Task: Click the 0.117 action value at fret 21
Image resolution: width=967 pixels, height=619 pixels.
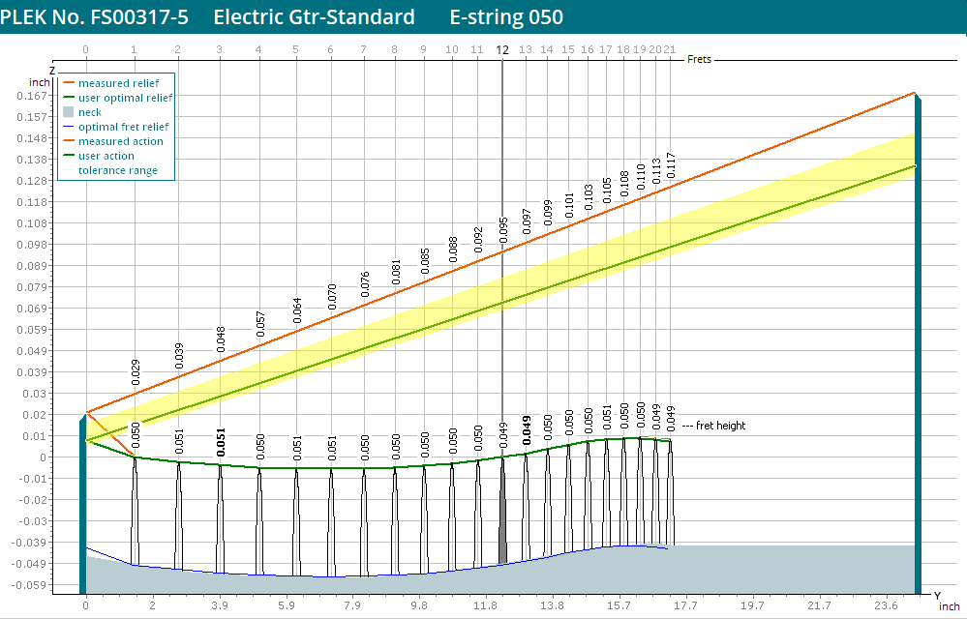Action: 671,166
